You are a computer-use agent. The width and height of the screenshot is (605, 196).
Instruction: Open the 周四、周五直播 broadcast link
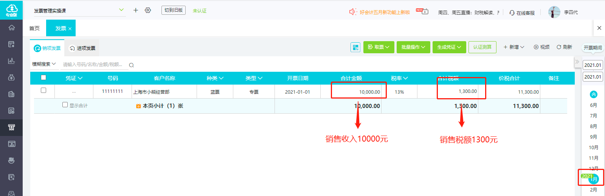468,12
